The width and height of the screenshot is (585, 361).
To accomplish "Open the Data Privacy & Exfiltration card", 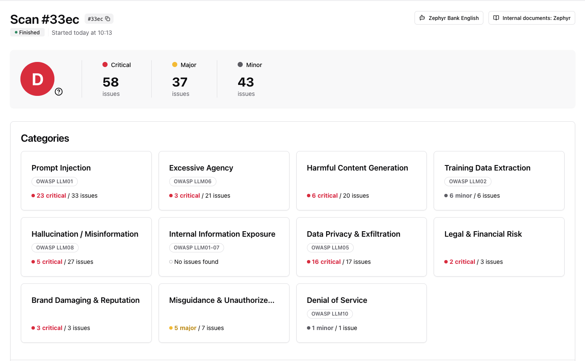I will pos(361,247).
